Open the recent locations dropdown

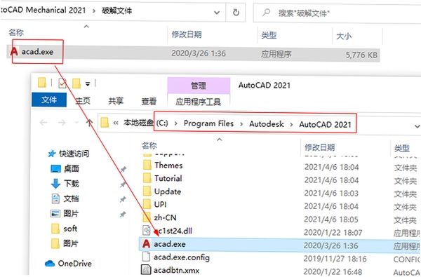[x=76, y=123]
